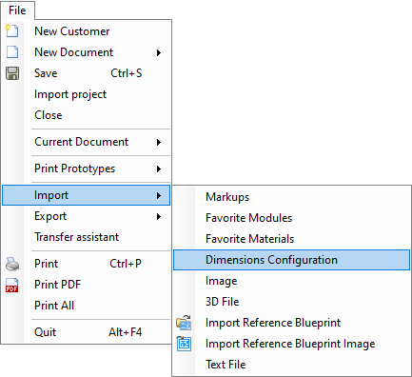Open the File menu
The width and height of the screenshot is (412, 377).
pyautogui.click(x=17, y=10)
